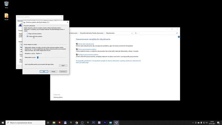Open File Explorer from the taskbar

pos(54,123)
